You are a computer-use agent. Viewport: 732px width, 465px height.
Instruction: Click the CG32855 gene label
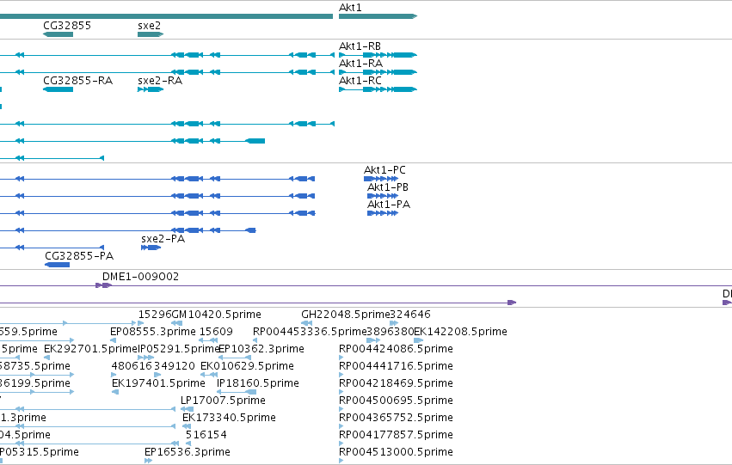pos(67,26)
